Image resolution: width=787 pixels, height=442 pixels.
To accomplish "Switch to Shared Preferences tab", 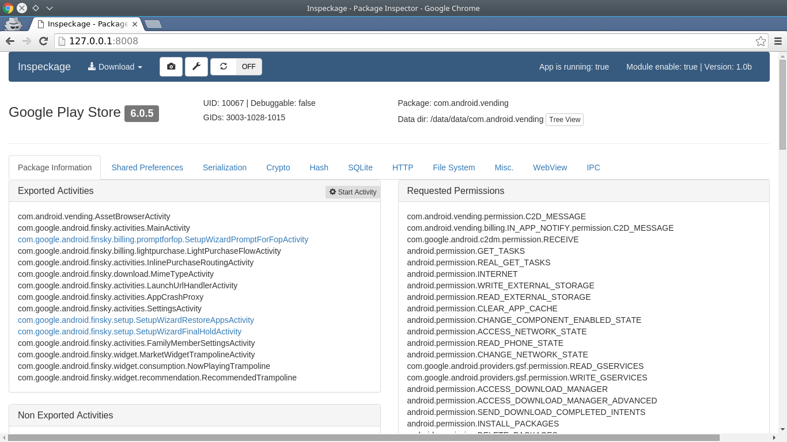I will point(147,167).
